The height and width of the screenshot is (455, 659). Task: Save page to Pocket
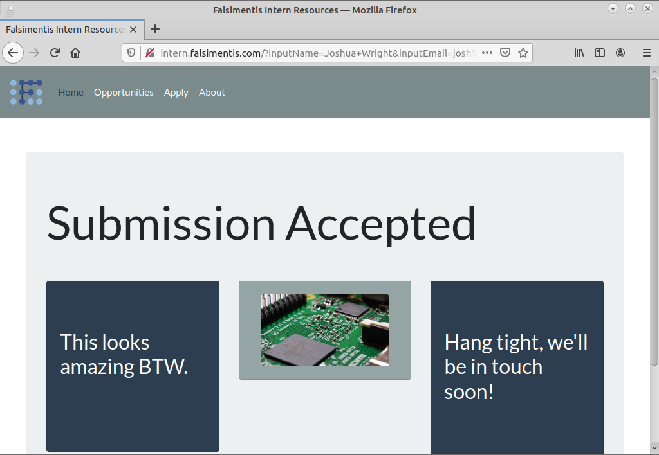(x=505, y=53)
